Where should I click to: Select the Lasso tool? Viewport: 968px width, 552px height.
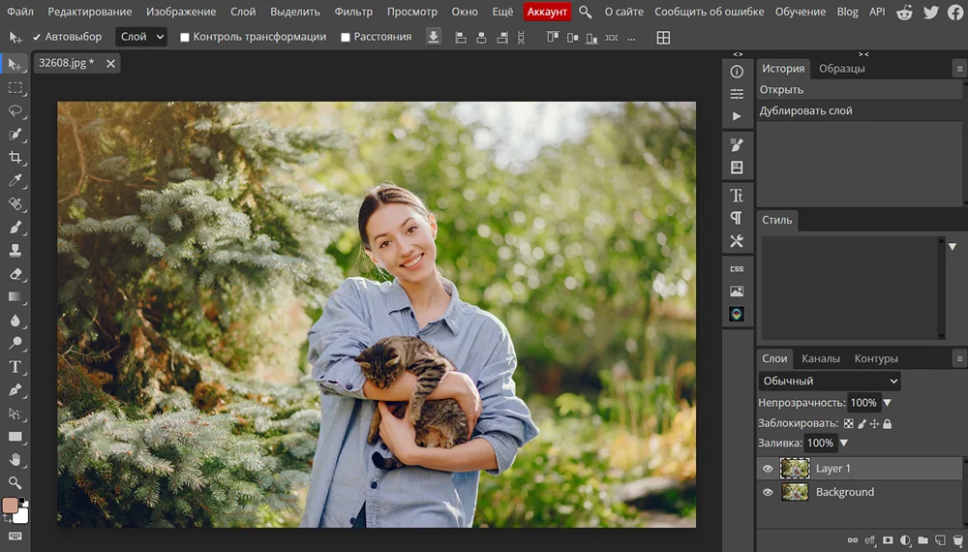(x=15, y=110)
